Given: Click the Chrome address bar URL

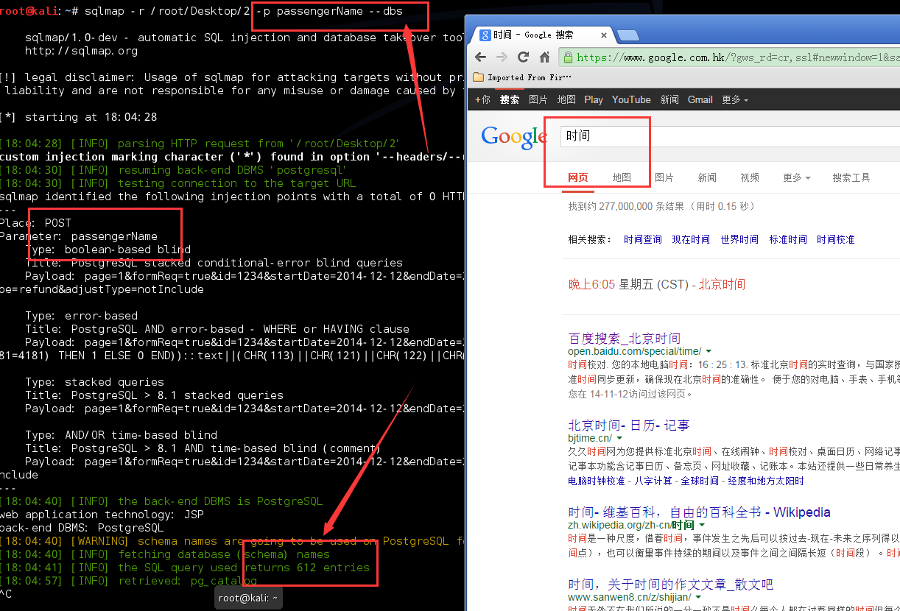Looking at the screenshot, I should point(736,57).
